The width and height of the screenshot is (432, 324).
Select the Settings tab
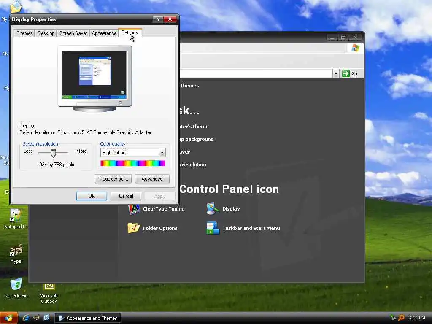pyautogui.click(x=130, y=32)
